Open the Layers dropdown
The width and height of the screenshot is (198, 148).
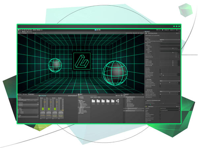coord(172,30)
